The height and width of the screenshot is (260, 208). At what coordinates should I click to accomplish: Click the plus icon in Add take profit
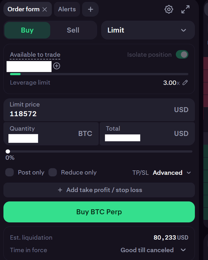tap(60, 190)
